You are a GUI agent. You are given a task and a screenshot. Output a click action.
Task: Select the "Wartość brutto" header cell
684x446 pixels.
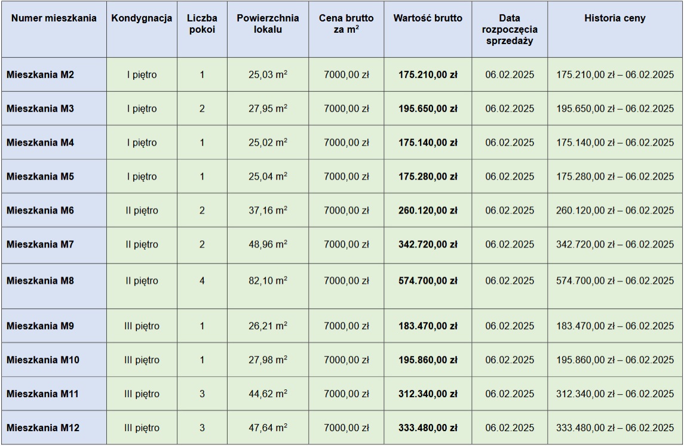click(x=428, y=18)
